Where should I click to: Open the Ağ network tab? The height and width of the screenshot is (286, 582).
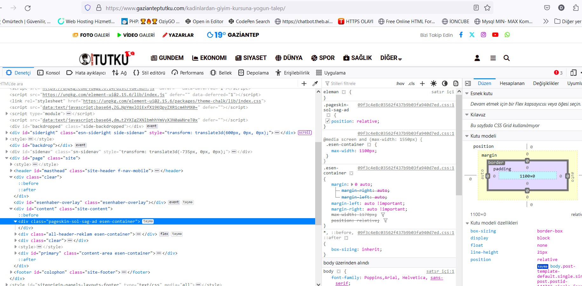[119, 73]
